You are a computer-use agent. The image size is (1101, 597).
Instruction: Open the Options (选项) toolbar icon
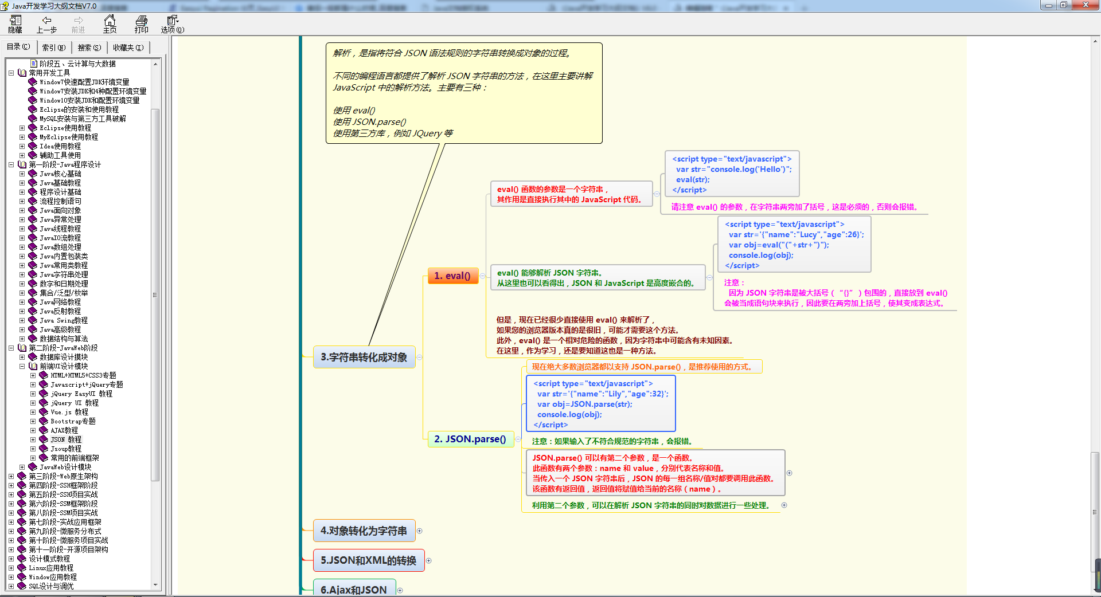[x=173, y=24]
